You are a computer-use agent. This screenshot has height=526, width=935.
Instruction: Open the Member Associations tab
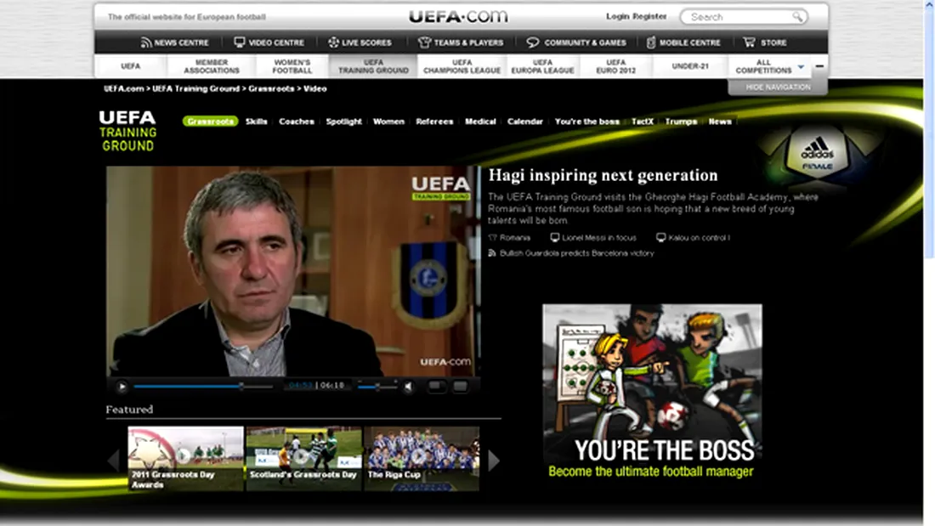click(x=212, y=66)
